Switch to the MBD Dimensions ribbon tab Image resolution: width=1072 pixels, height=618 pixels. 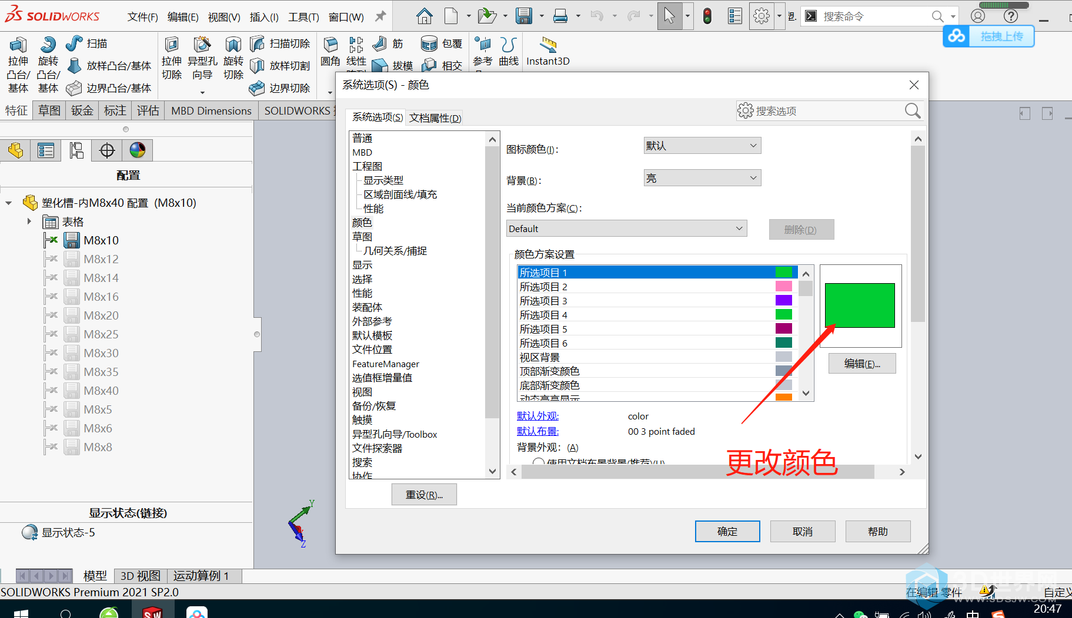click(211, 110)
